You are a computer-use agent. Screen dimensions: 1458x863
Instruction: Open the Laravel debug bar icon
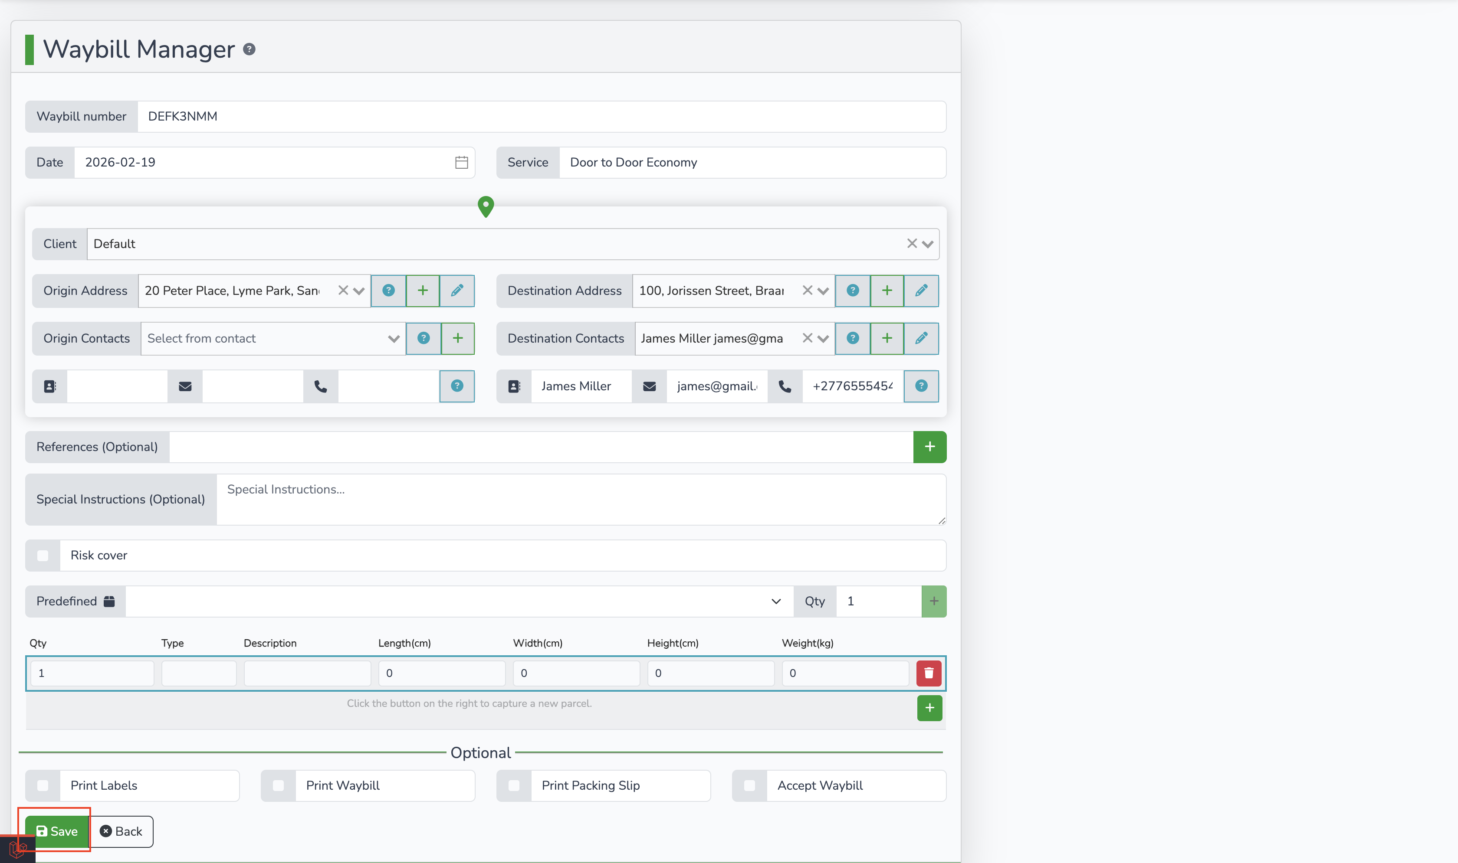[x=17, y=849]
